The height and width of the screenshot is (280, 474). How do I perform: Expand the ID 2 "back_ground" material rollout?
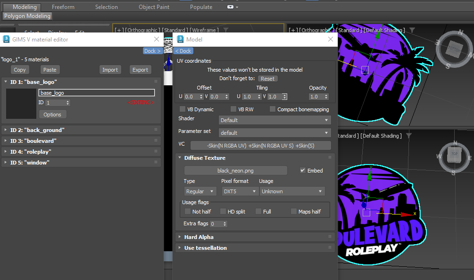52,129
